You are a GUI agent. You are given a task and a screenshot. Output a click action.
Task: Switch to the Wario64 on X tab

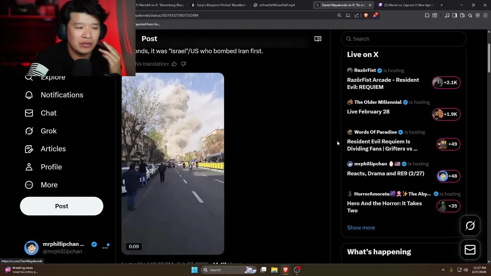(160, 5)
